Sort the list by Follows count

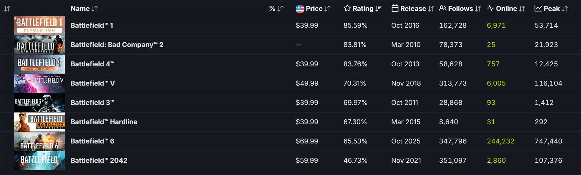tap(478, 9)
